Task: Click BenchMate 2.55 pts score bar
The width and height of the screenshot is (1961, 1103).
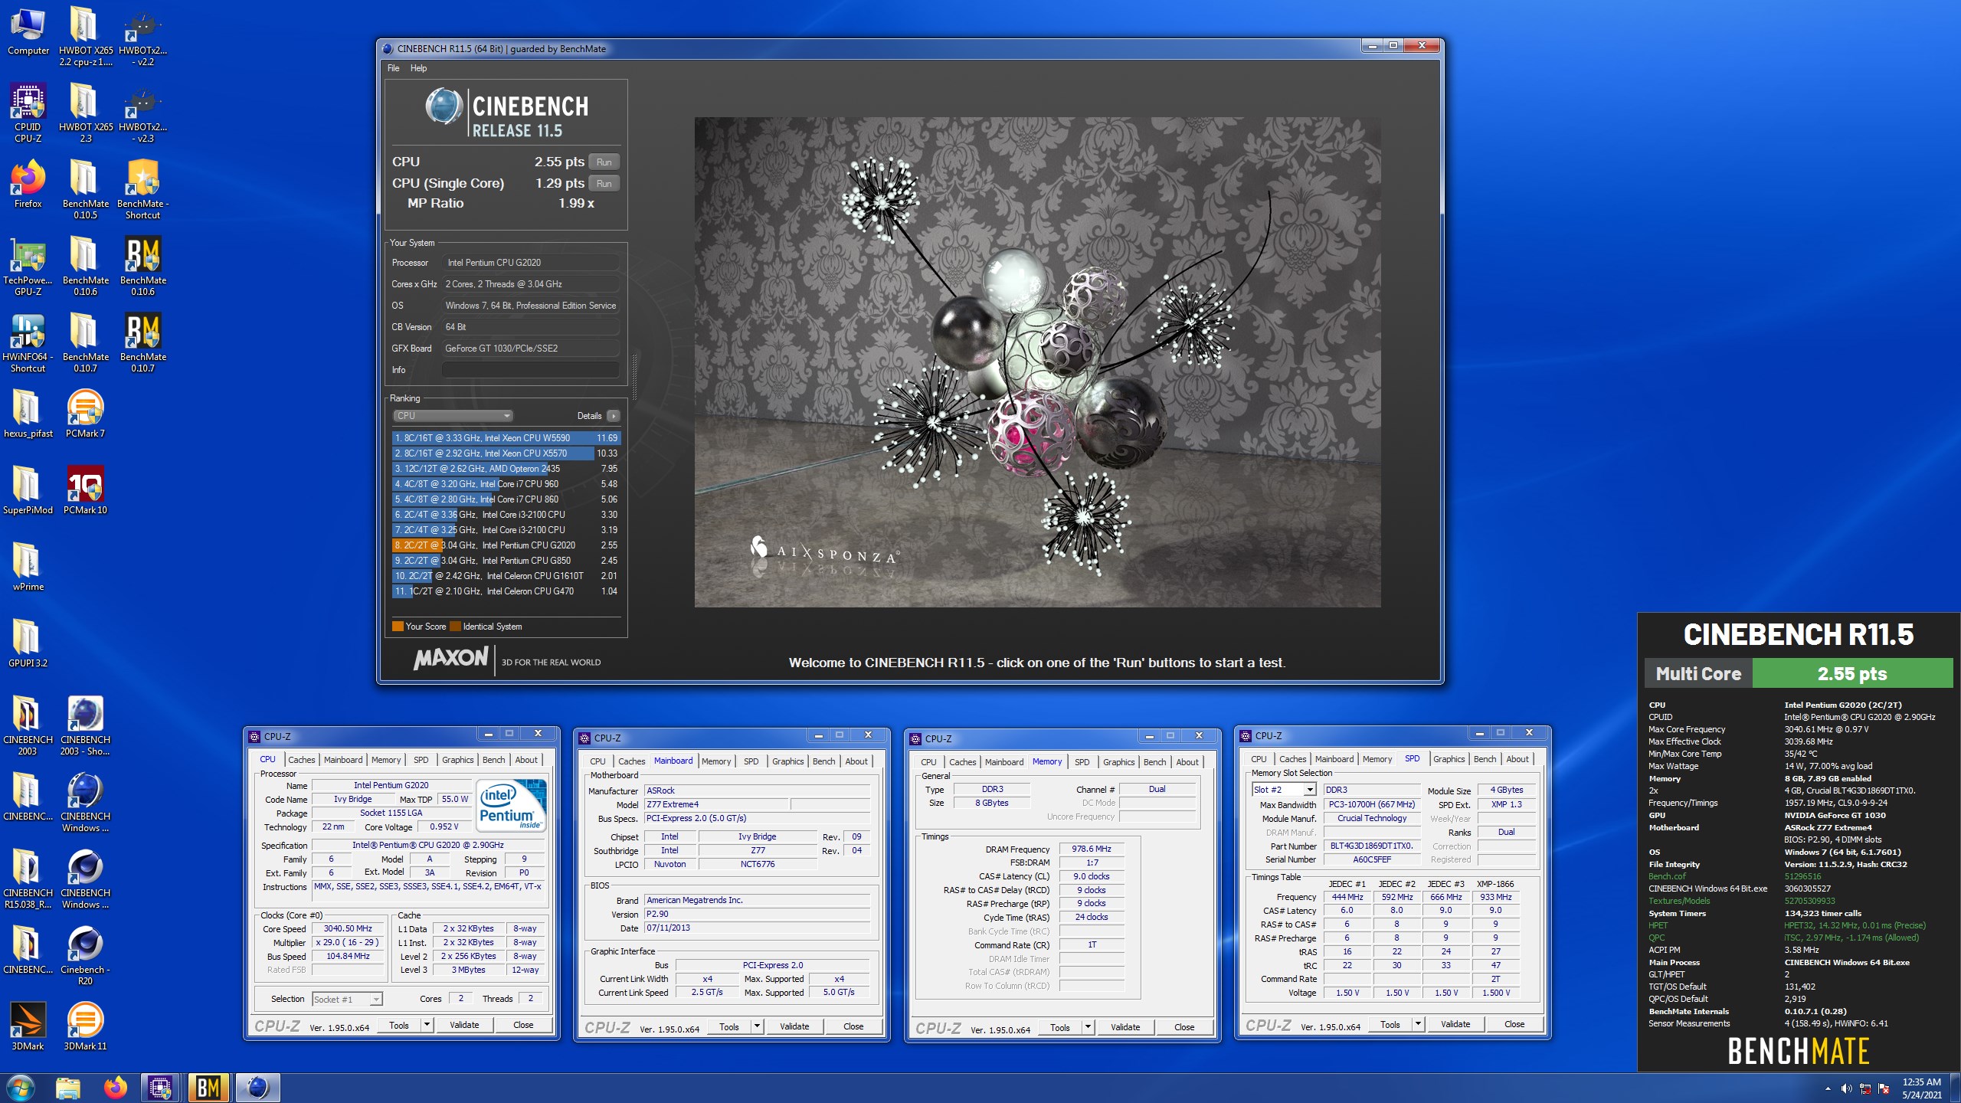Action: (1852, 674)
